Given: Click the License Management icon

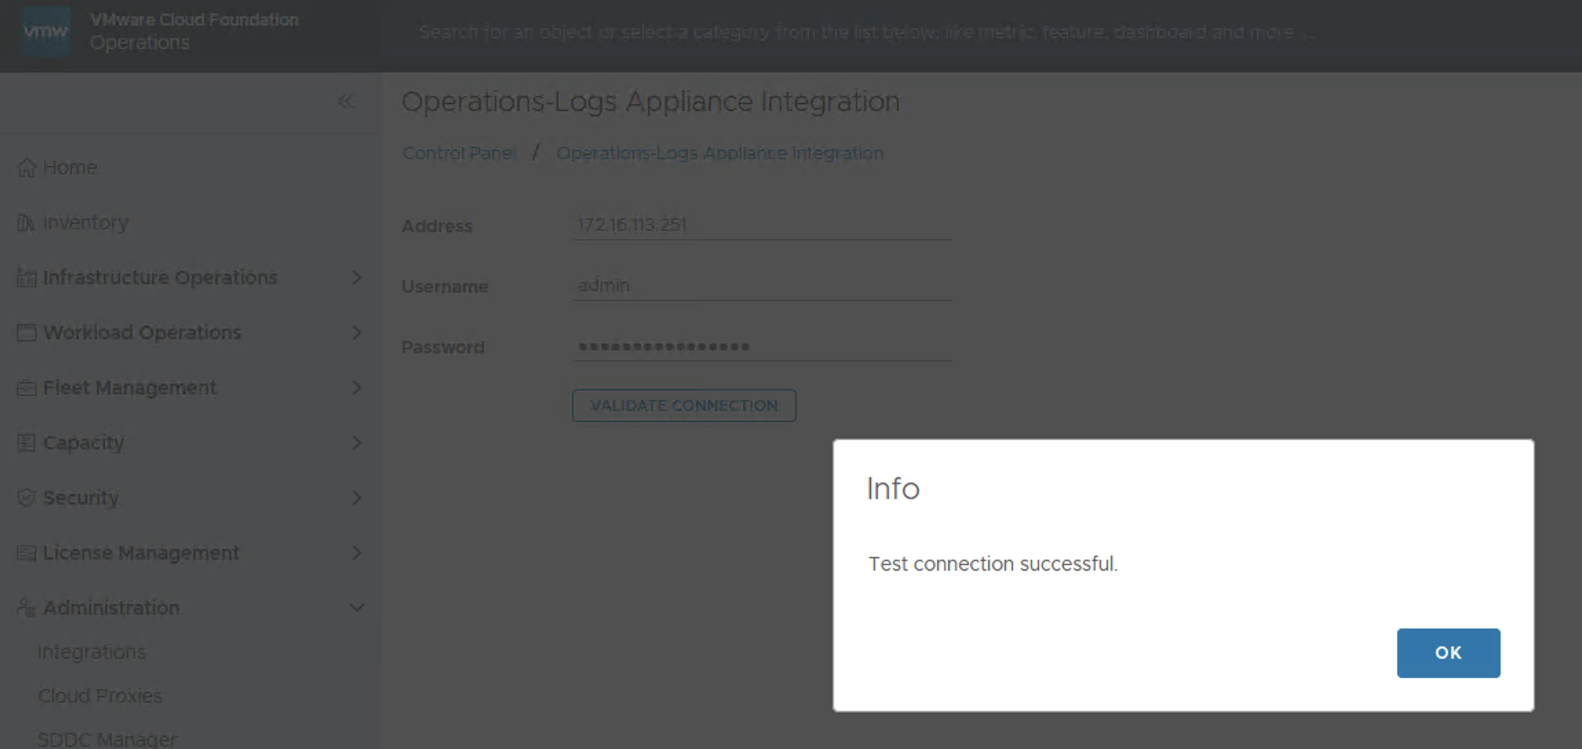Looking at the screenshot, I should (x=26, y=553).
